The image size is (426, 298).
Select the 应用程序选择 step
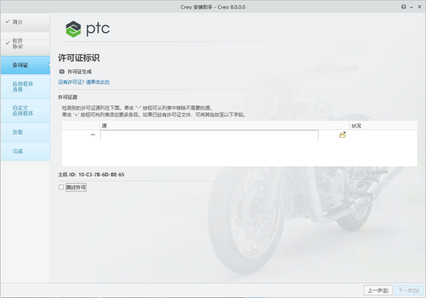(x=25, y=86)
